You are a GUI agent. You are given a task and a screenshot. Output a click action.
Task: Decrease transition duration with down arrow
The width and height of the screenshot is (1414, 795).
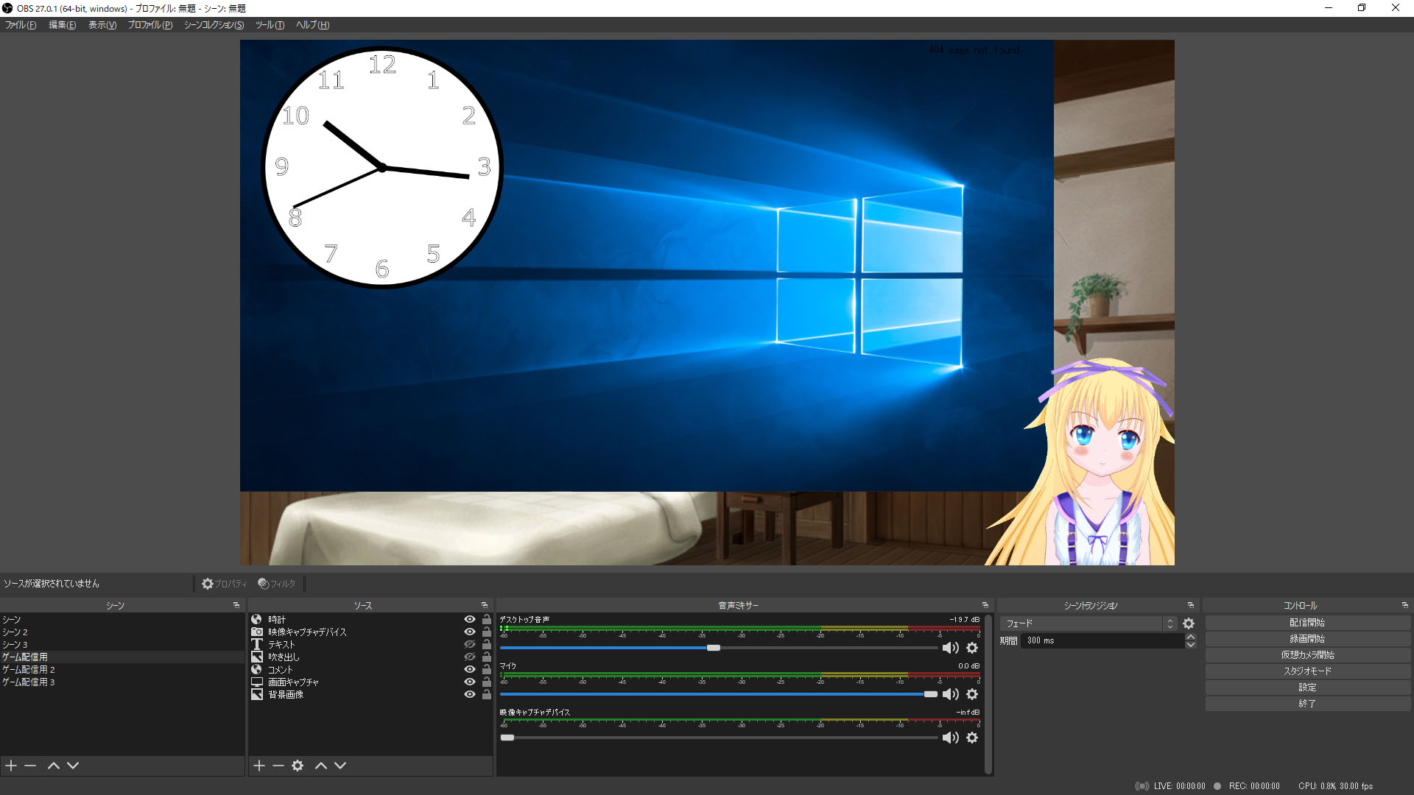(x=1191, y=645)
